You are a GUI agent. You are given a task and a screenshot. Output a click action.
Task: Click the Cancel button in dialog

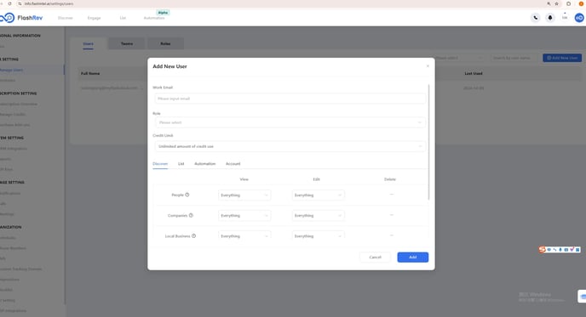375,257
